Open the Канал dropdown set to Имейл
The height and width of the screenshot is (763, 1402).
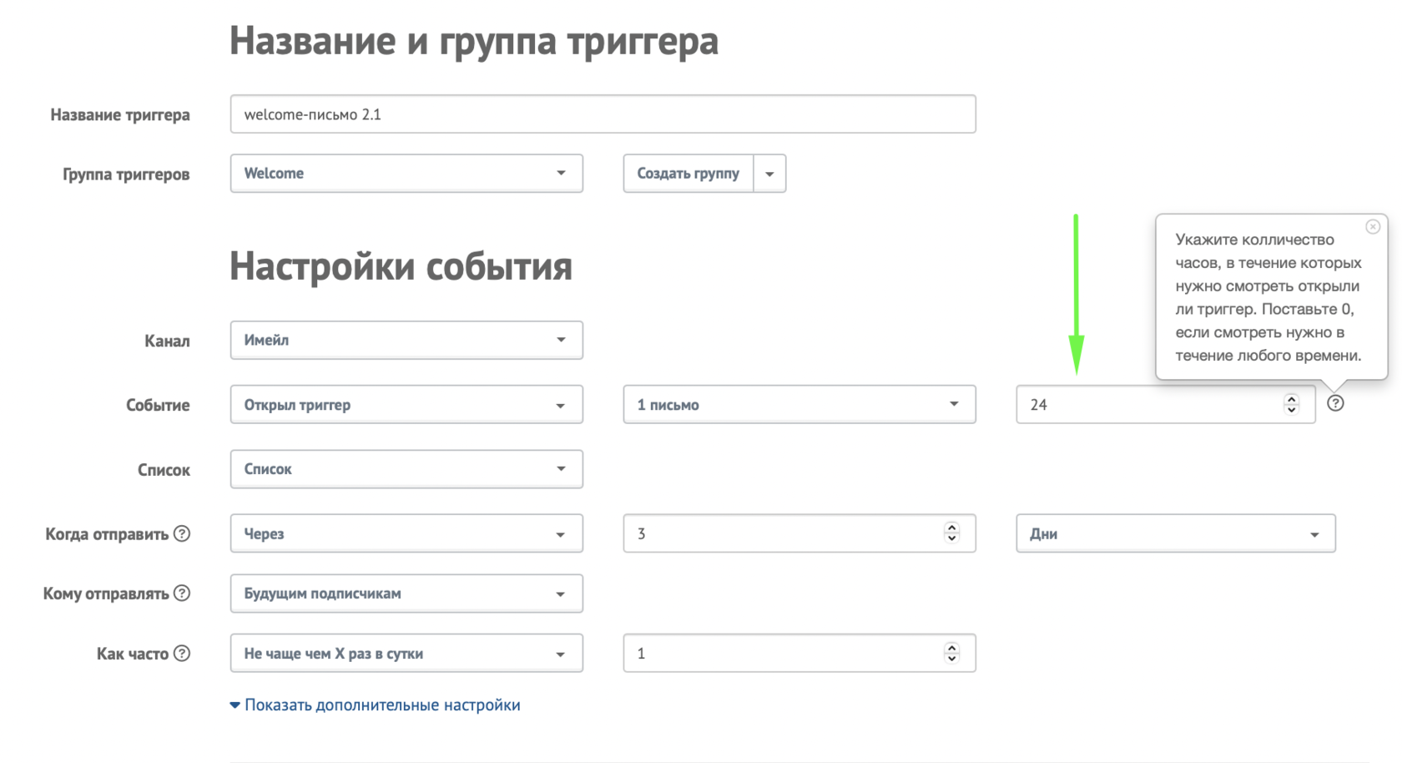click(406, 341)
